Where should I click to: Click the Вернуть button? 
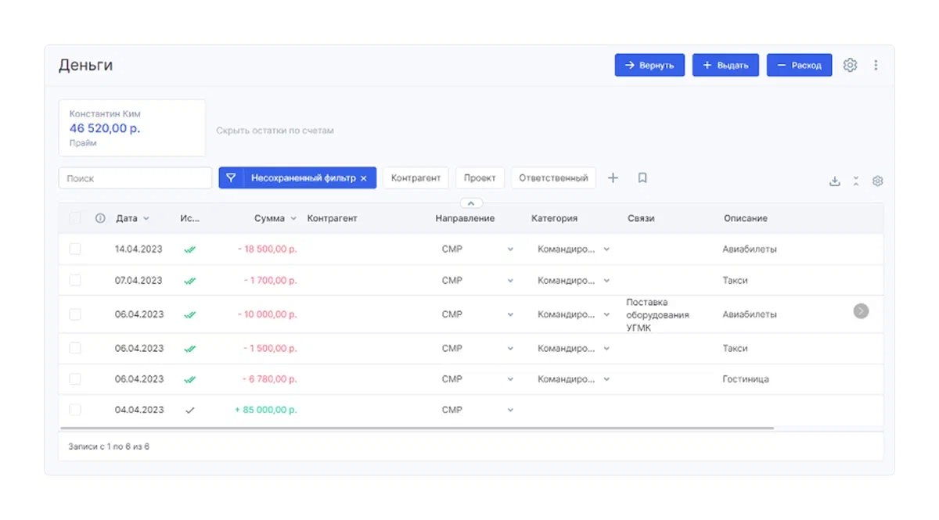point(649,66)
